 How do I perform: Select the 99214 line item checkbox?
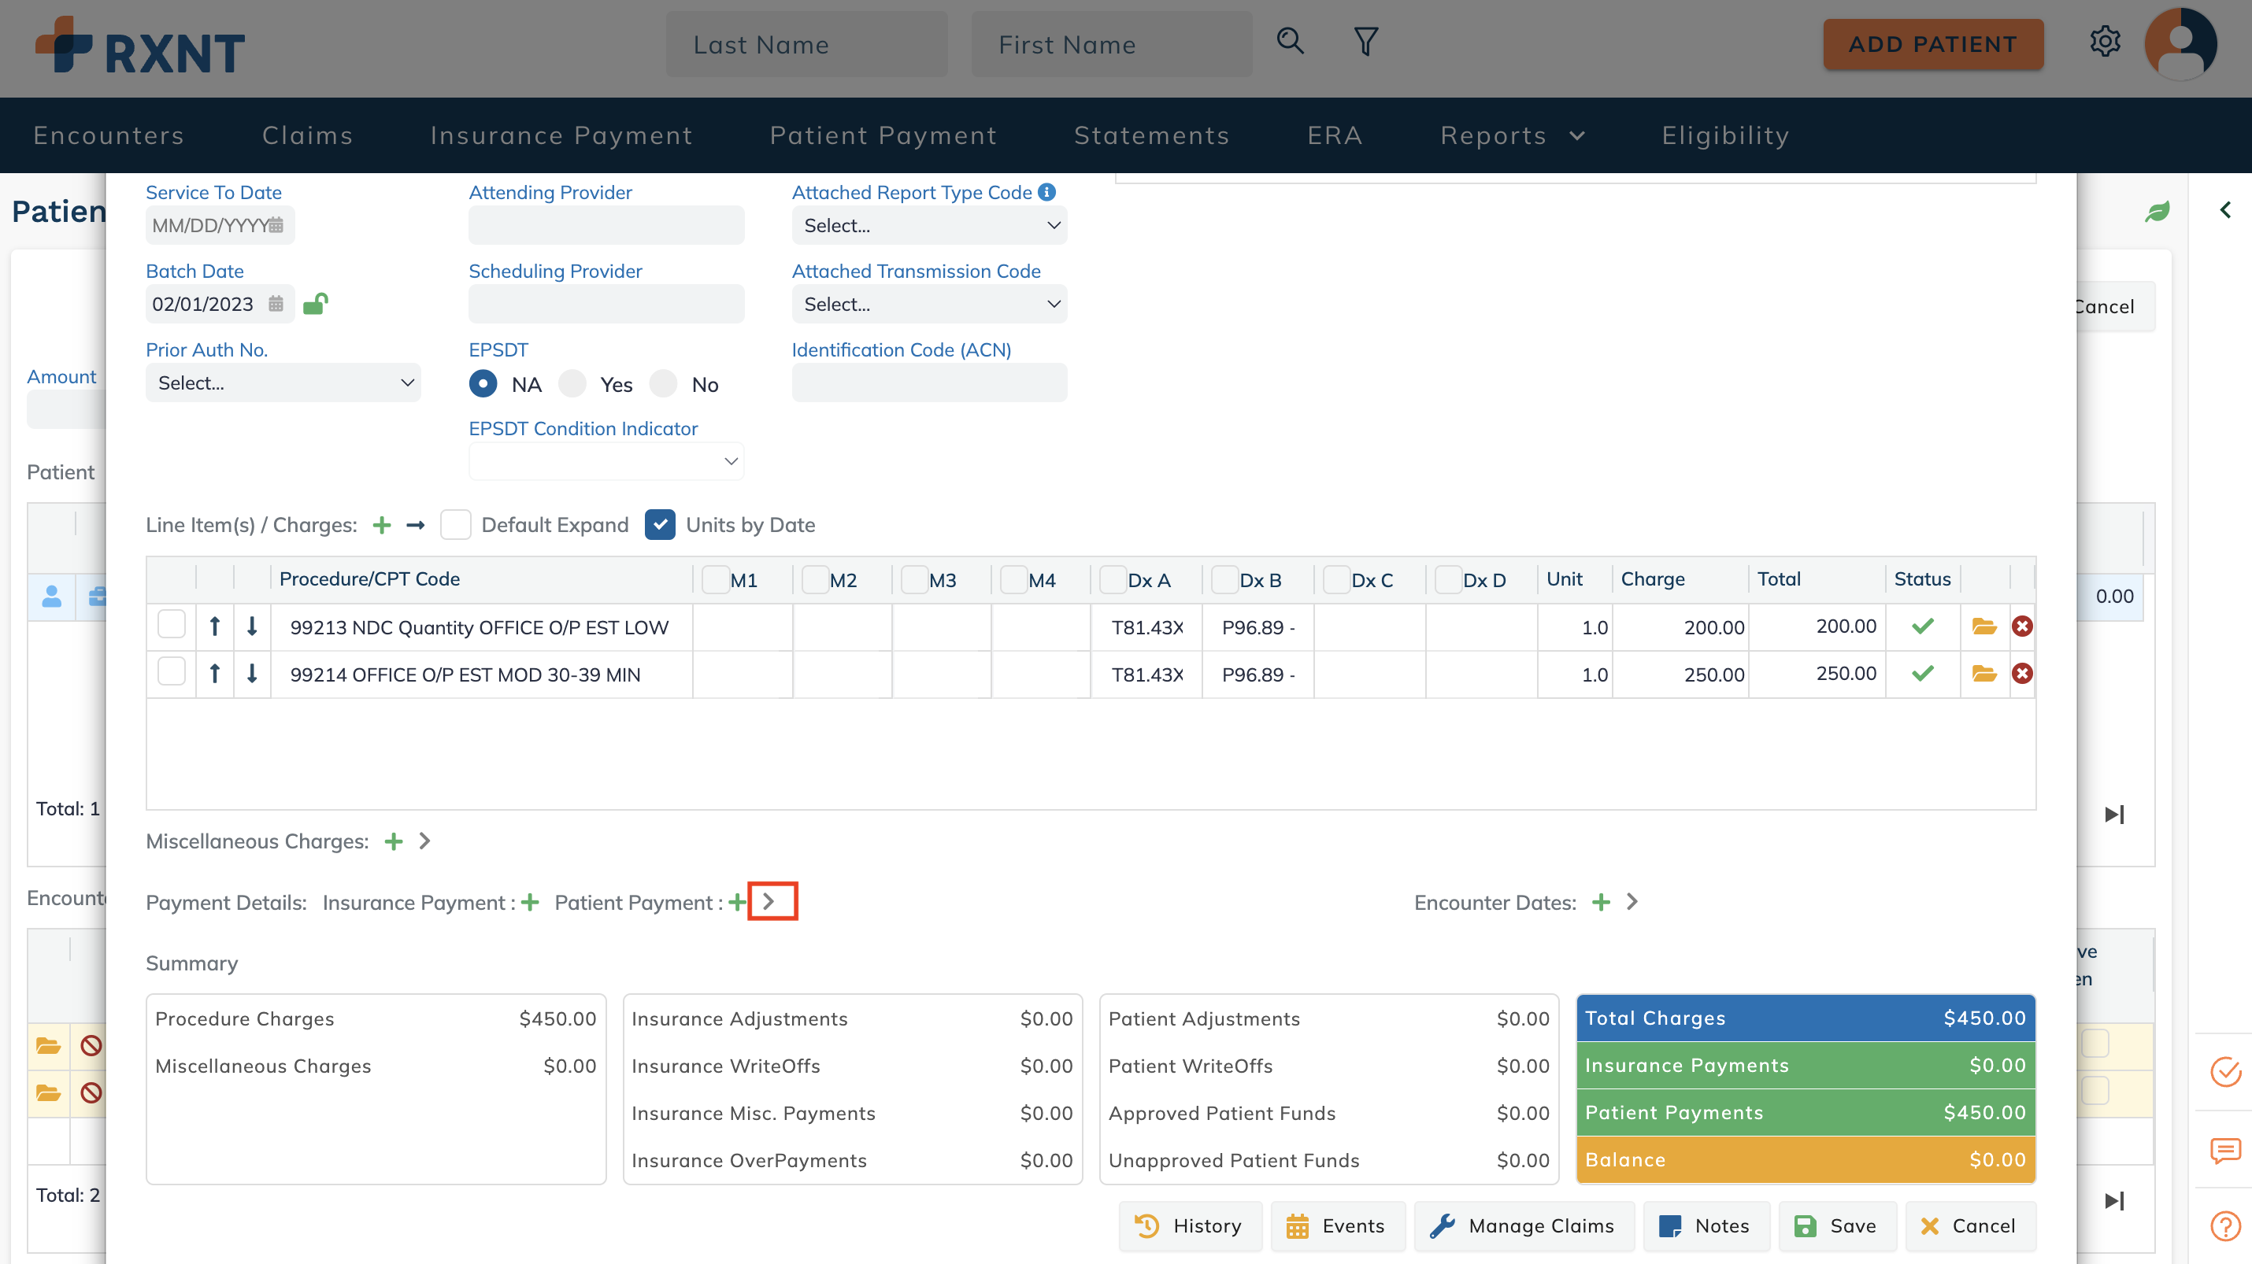coord(172,671)
